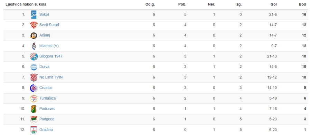Open the Bilogora 1947 team link
Screen dimensions: 311x136
51,56
